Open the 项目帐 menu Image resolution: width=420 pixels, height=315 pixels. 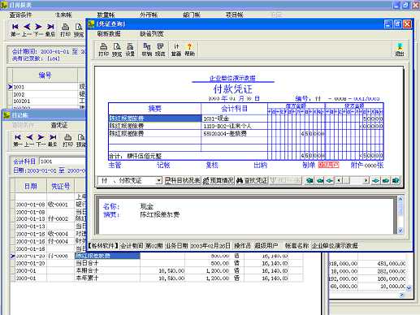[x=235, y=15]
